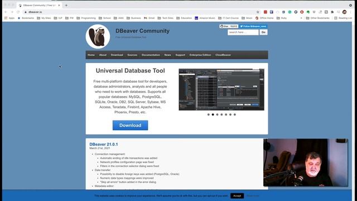Open the Extensions puzzle-piece menu
The width and height of the screenshot is (357, 201).
click(x=332, y=12)
